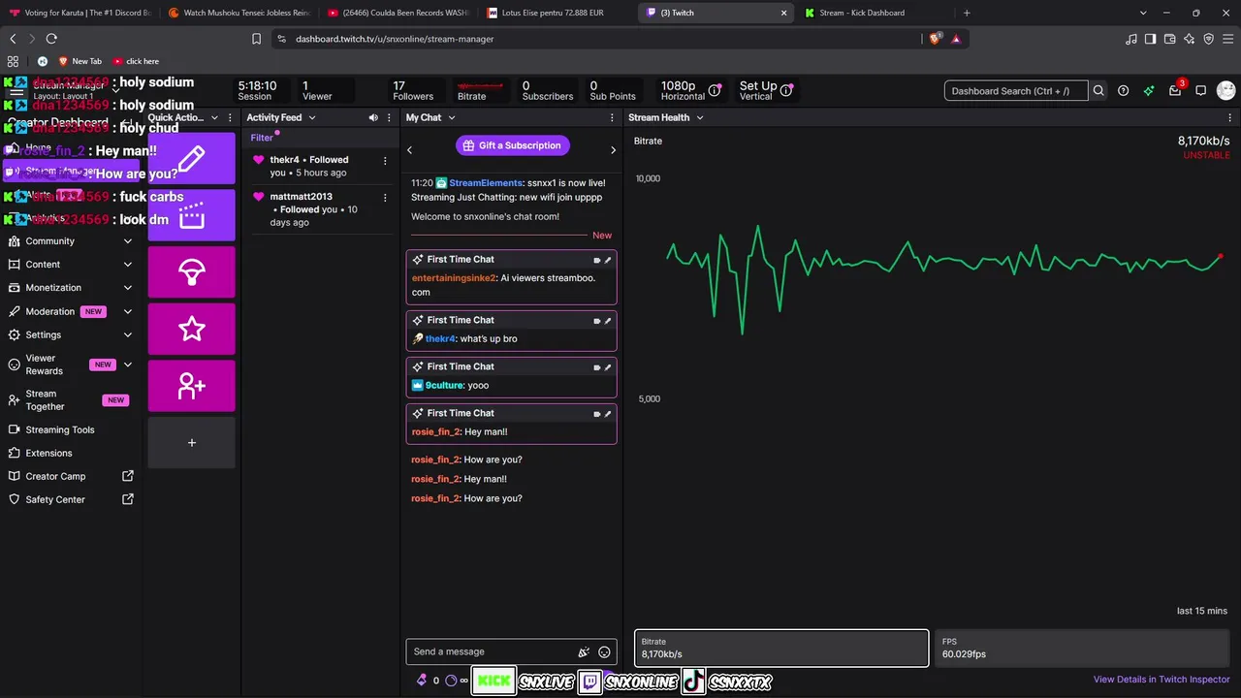Click the username thekr4 in chat
1241x698 pixels.
click(440, 338)
